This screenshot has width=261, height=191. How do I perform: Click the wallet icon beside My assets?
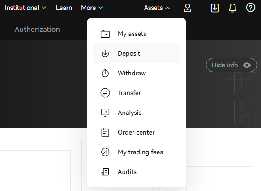coord(105,34)
